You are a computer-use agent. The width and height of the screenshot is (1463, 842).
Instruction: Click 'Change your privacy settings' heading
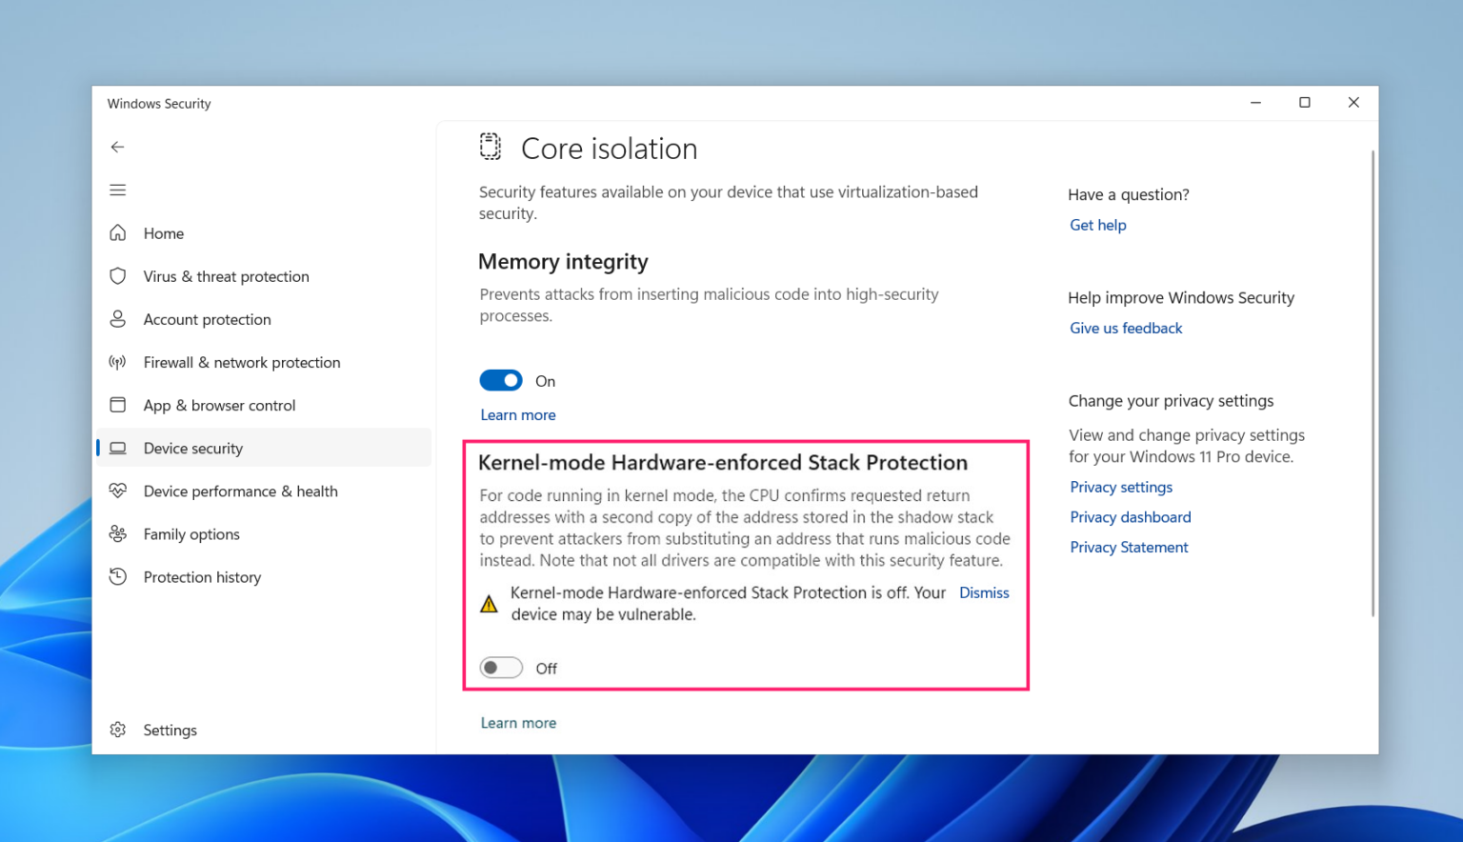coord(1171,401)
